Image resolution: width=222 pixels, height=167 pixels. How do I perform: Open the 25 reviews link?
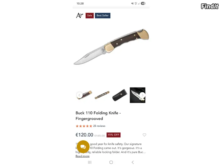(x=99, y=126)
